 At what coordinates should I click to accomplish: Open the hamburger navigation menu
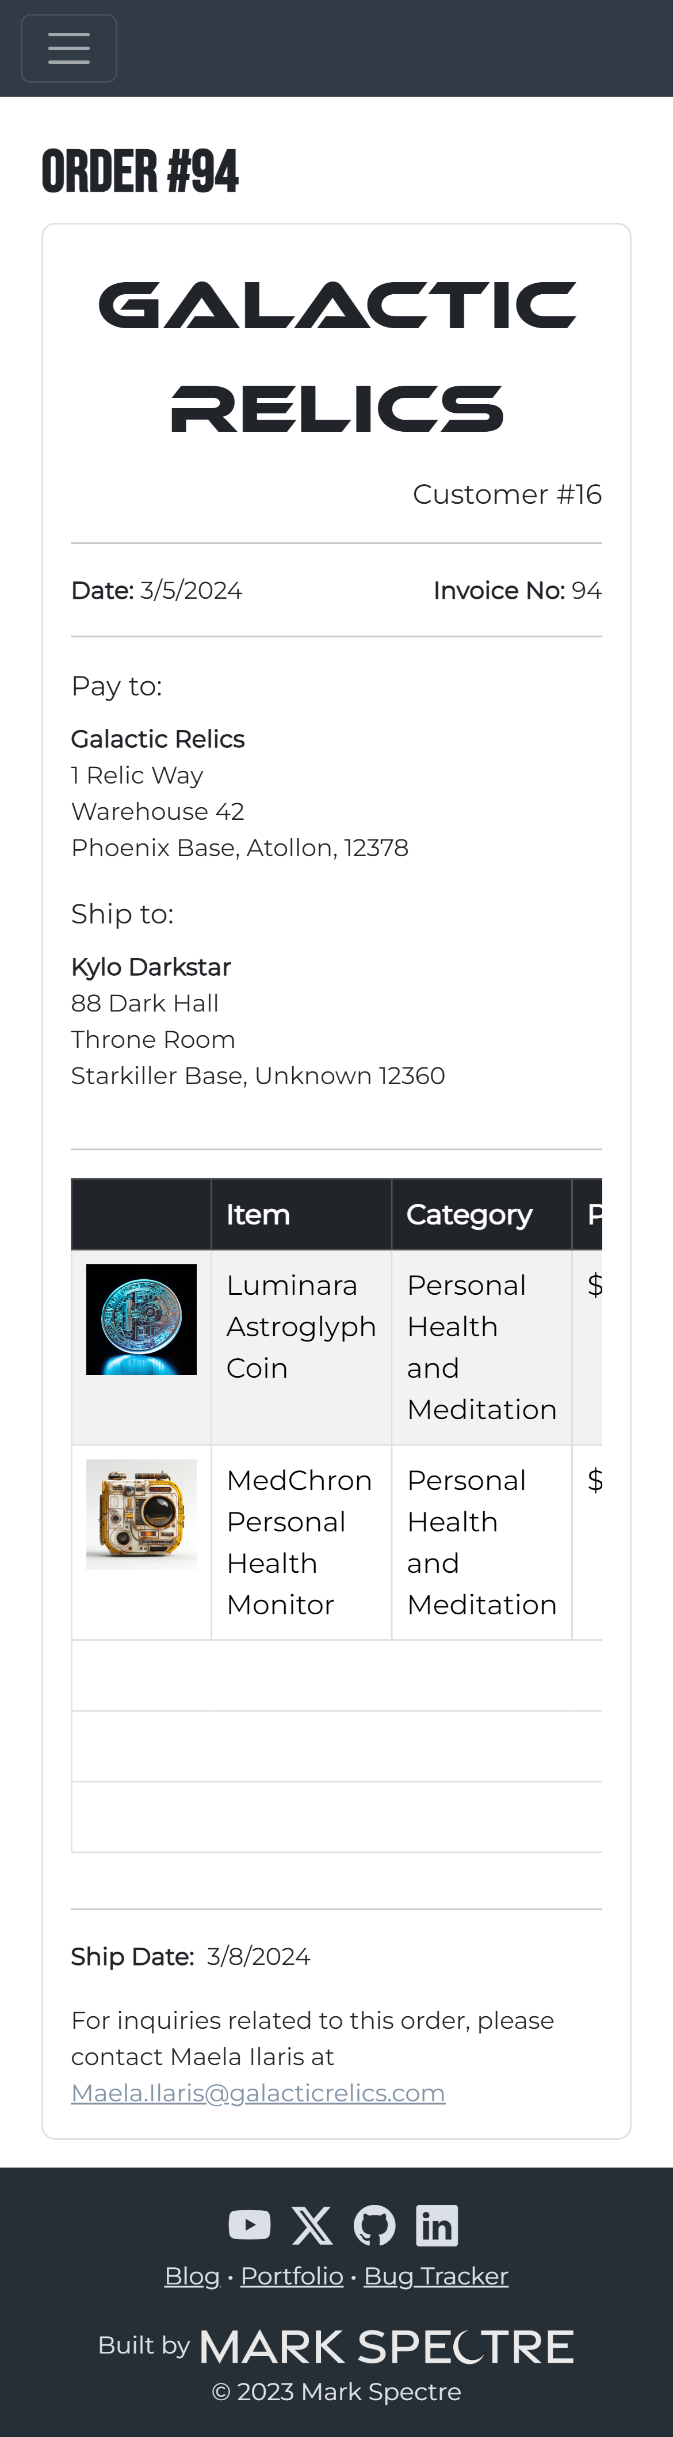tap(69, 48)
